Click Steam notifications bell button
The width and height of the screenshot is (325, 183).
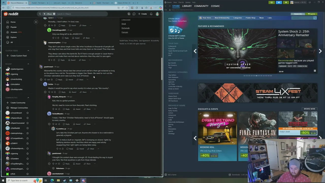tap(286, 2)
